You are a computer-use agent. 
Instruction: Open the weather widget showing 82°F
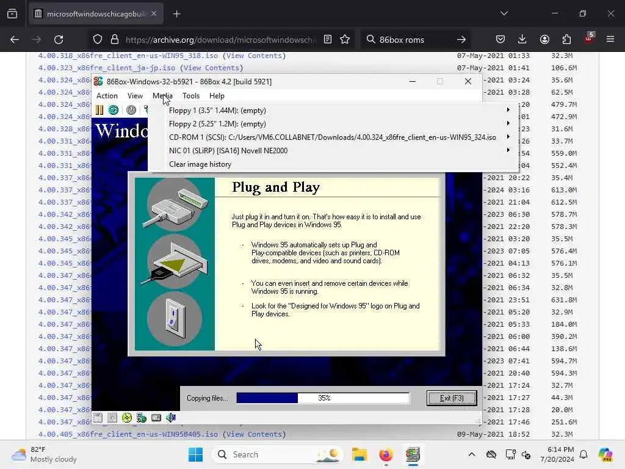pyautogui.click(x=45, y=454)
